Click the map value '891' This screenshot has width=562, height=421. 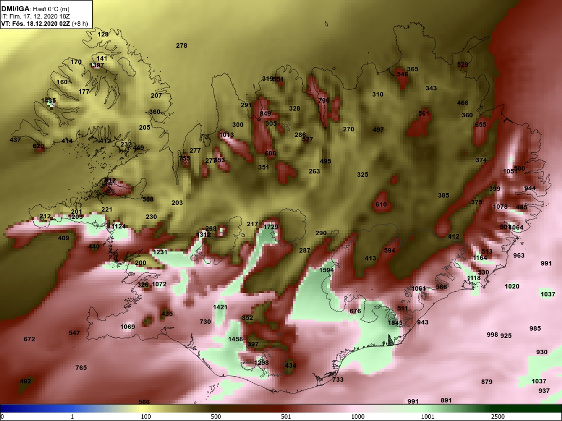click(x=446, y=400)
